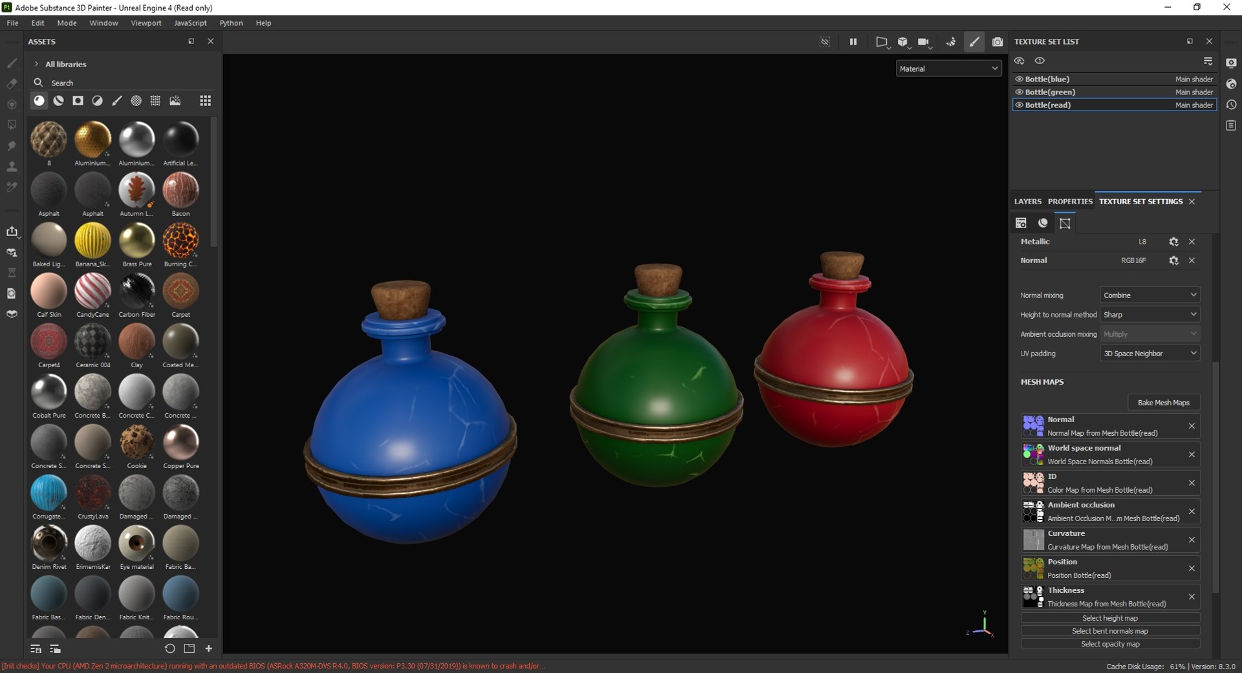Screen dimensions: 1242x673
Task: Switch to the Layers tab
Action: [x=1028, y=201]
